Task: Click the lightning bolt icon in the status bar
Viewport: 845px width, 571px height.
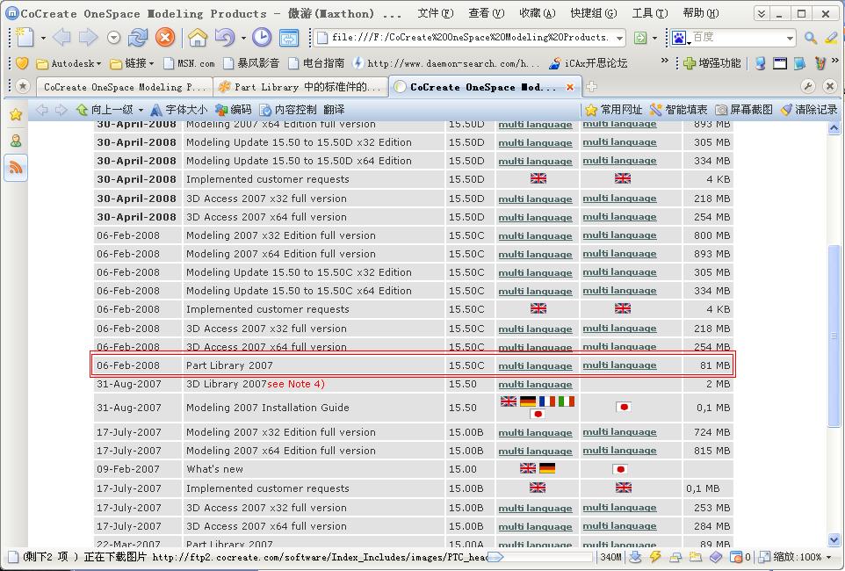Action: 655,557
